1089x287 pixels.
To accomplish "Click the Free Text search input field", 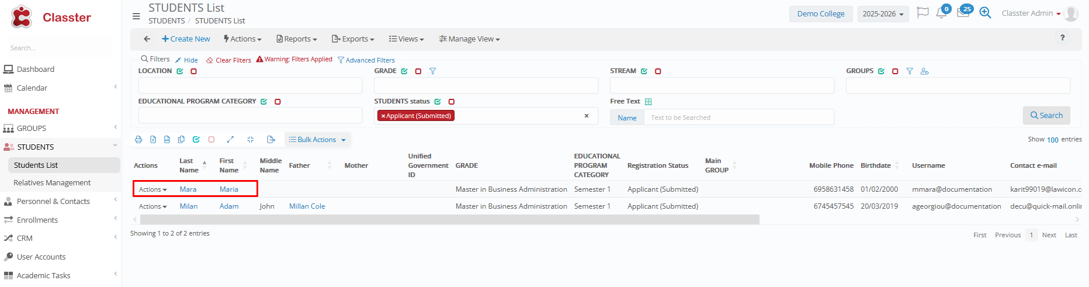I will coord(738,117).
